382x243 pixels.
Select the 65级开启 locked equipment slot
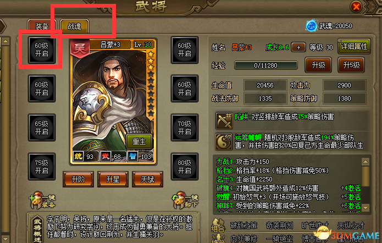pos(42,128)
